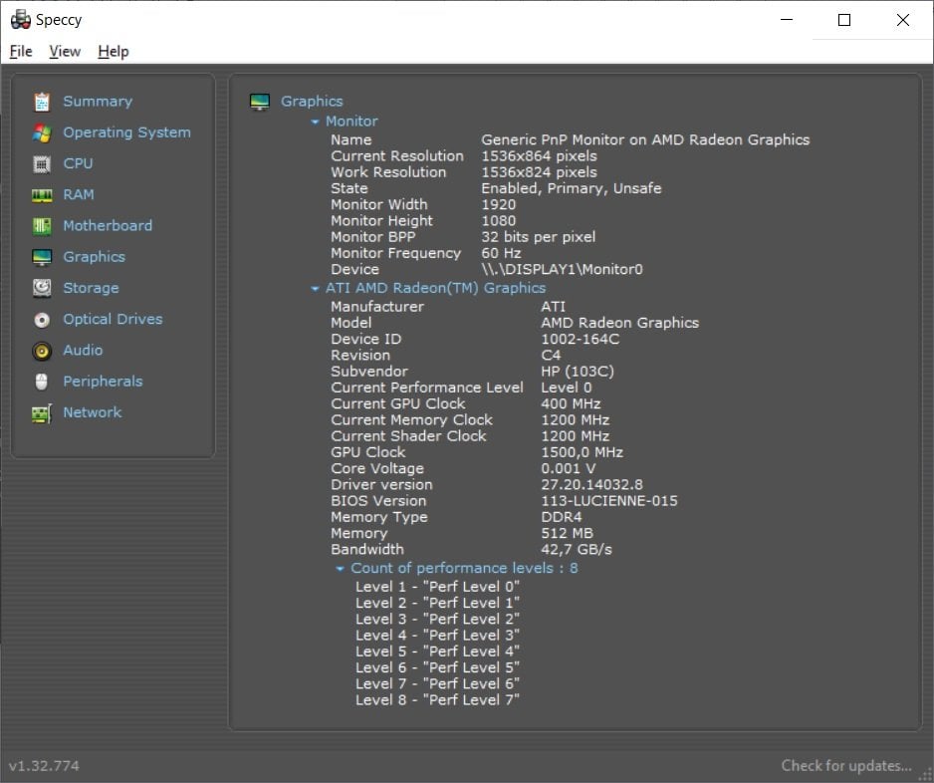Screen dimensions: 934x783
Task: Open the Optical Drives section
Action: pos(113,319)
